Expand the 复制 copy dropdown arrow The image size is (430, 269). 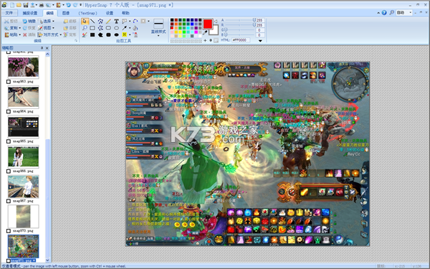pyautogui.click(x=20, y=28)
